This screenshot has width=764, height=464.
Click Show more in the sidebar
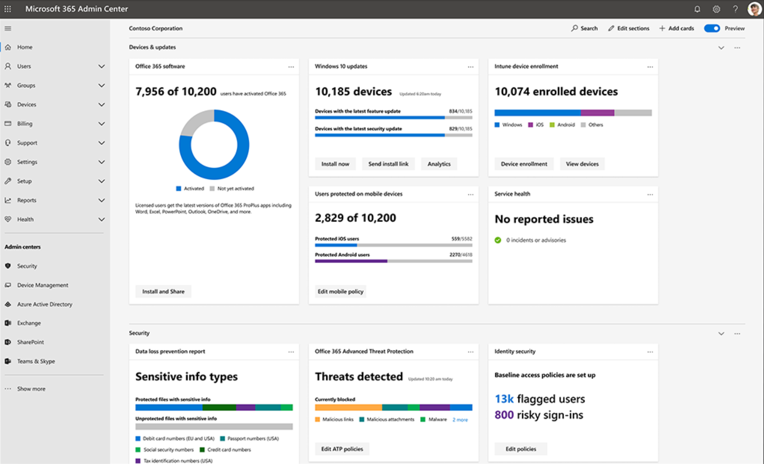[31, 388]
